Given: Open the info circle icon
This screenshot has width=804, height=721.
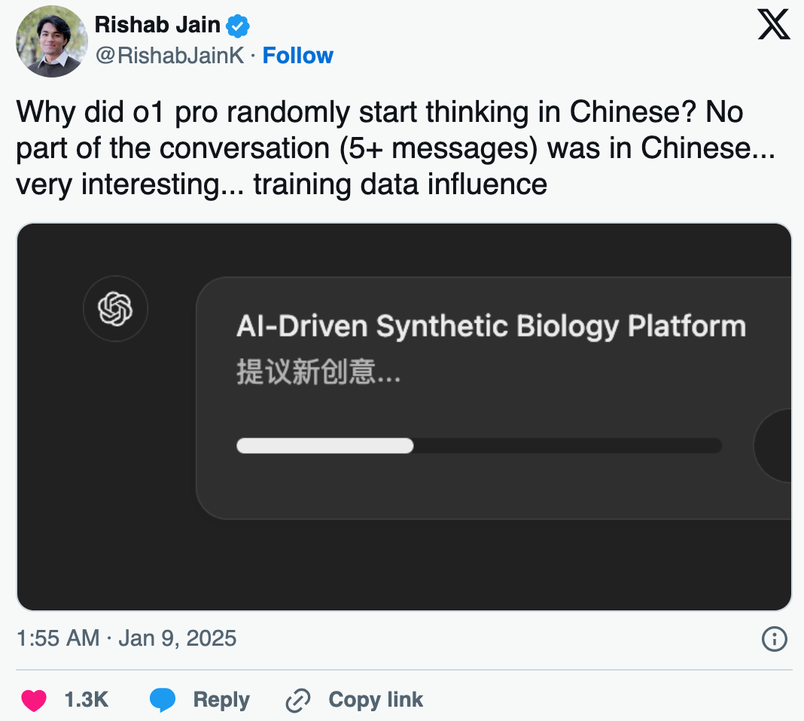Looking at the screenshot, I should (x=774, y=639).
